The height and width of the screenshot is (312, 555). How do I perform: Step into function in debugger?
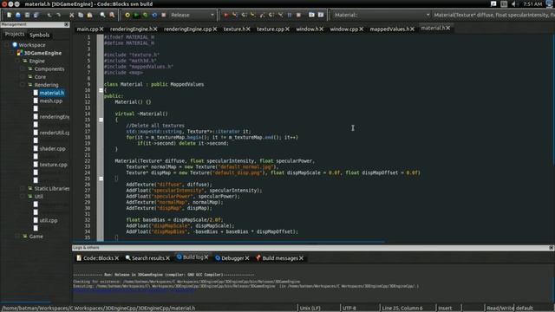(253, 15)
